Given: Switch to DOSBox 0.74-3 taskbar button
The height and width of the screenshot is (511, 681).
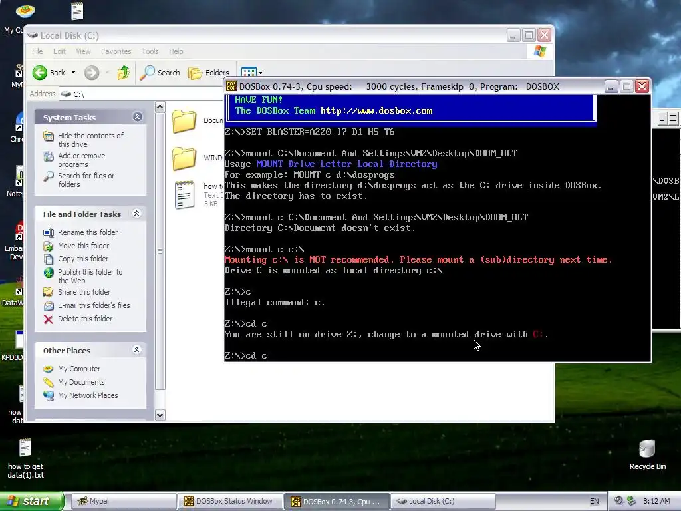Looking at the screenshot, I should point(336,501).
